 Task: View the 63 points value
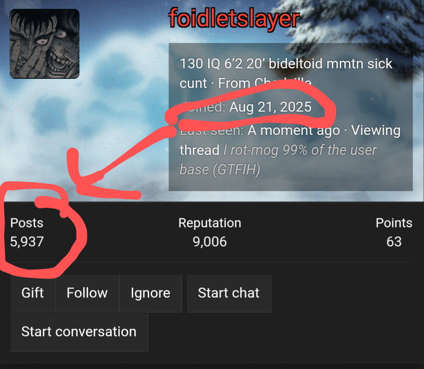coord(394,242)
